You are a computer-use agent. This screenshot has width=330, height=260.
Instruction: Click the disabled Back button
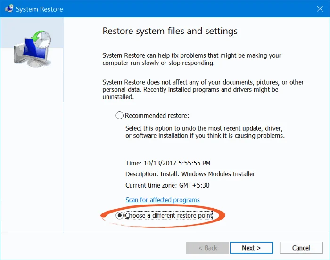coord(207,248)
